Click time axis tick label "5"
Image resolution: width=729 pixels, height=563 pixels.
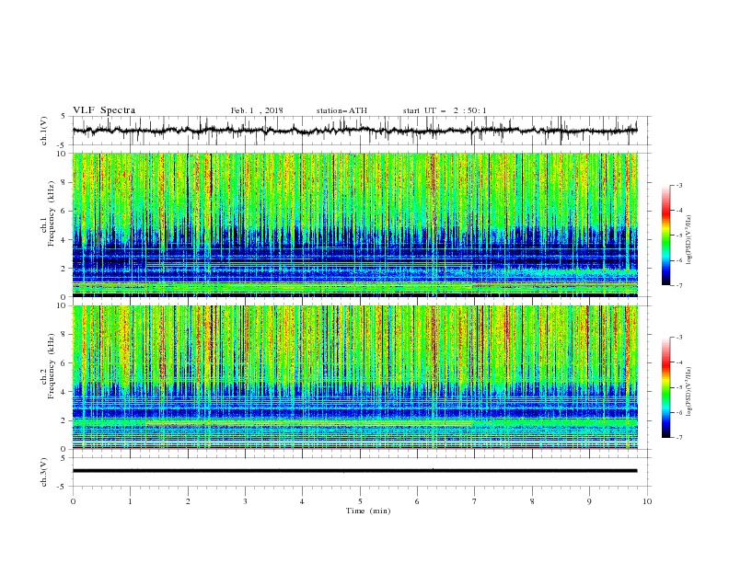tap(360, 501)
